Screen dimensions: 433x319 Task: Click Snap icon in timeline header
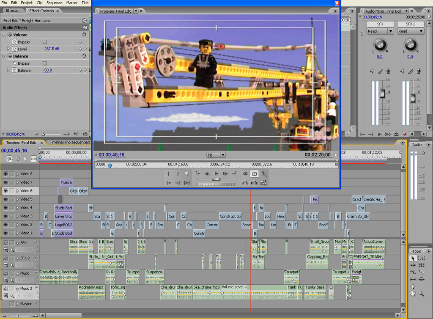10,159
